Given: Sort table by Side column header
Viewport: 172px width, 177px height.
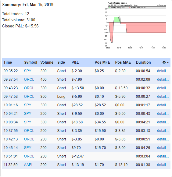Looking at the screenshot, I should point(61,62).
